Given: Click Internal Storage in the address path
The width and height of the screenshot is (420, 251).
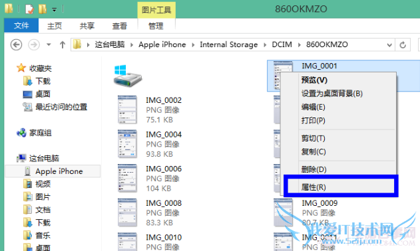Looking at the screenshot, I should click(229, 44).
